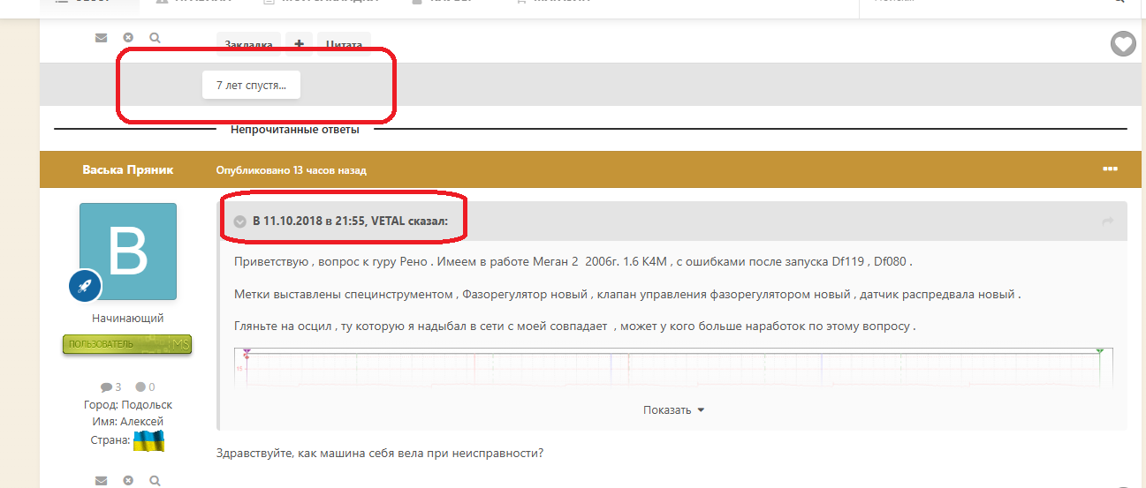The height and width of the screenshot is (488, 1146).
Task: Open the three-dots post options menu
Action: point(1110,169)
